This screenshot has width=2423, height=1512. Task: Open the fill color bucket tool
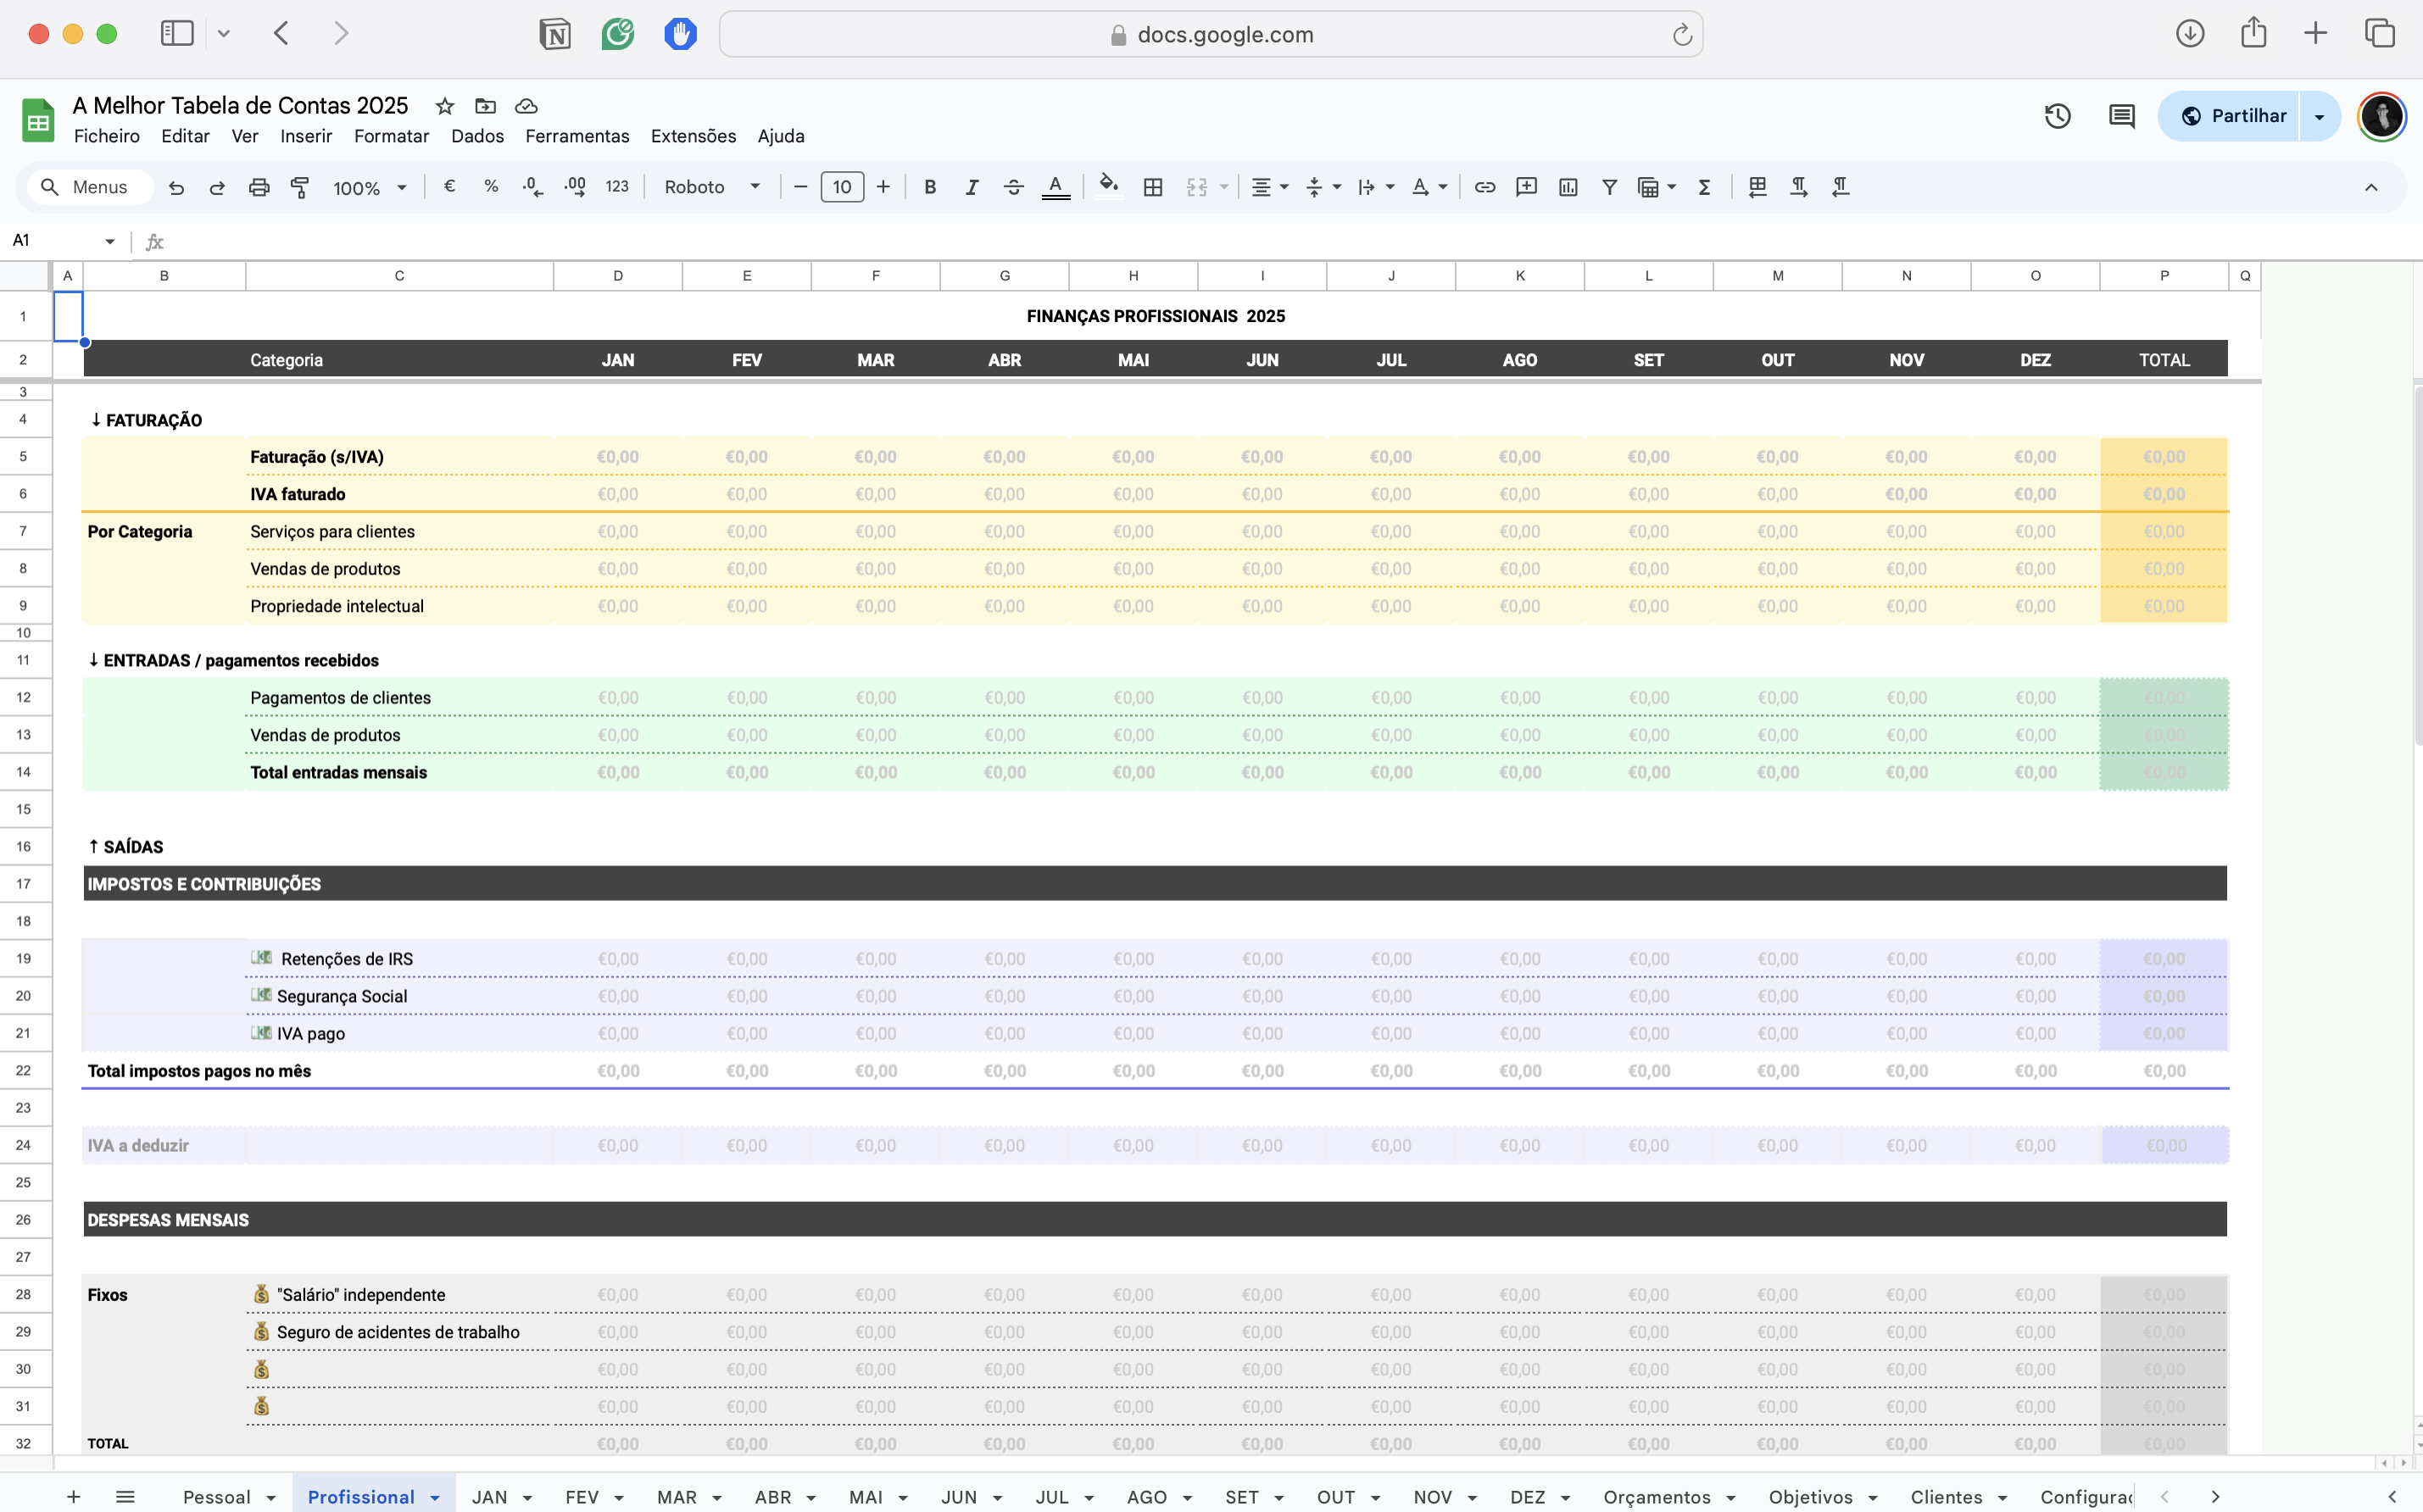(x=1108, y=187)
